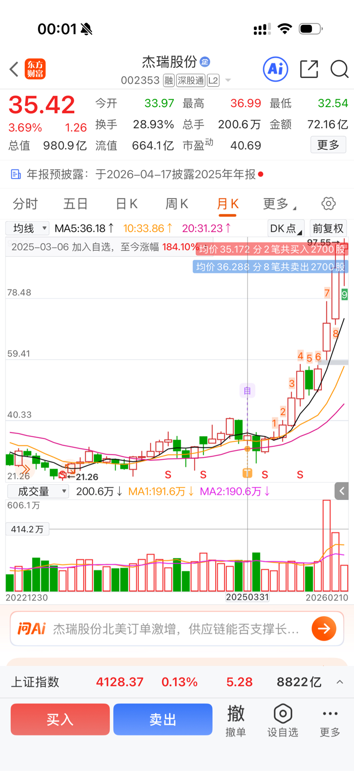Tap the 问Ai question input field

[x=177, y=629]
